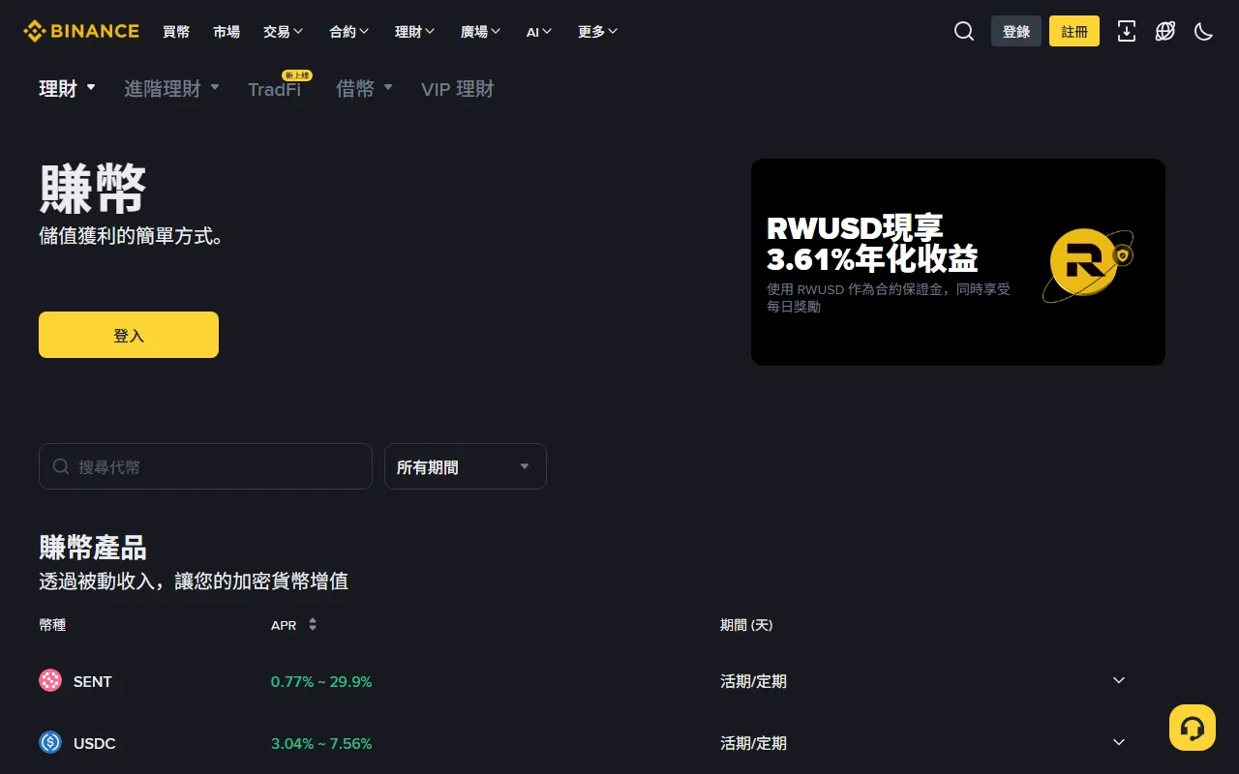Image resolution: width=1239 pixels, height=774 pixels.
Task: Click the 幣種 column header
Action: (52, 625)
